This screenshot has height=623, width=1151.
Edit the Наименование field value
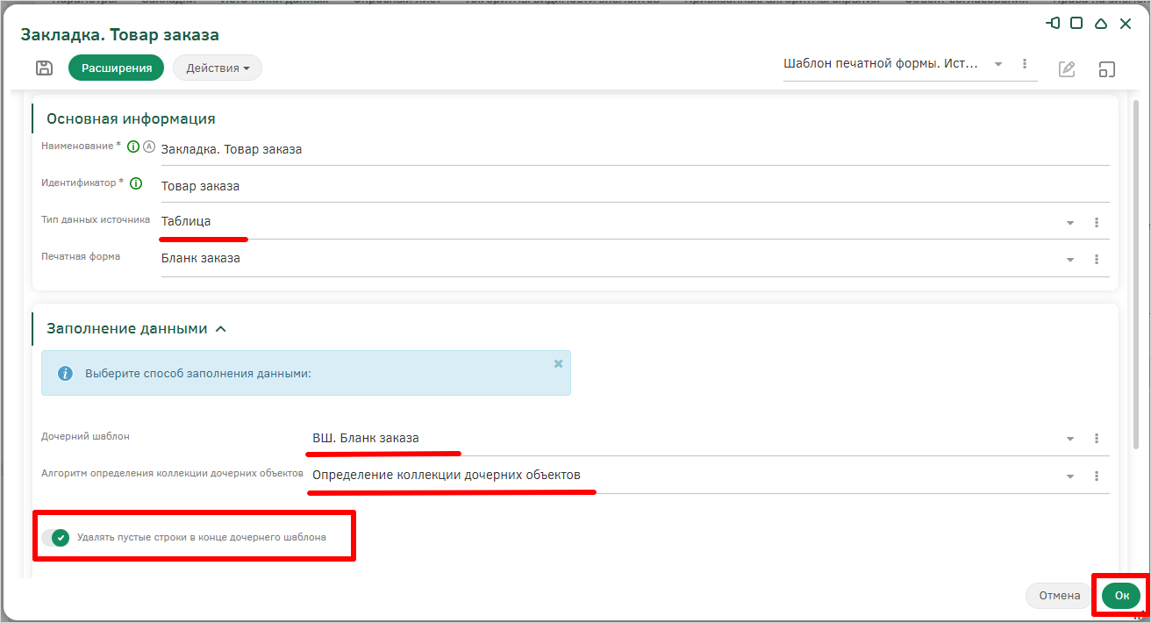click(x=635, y=149)
